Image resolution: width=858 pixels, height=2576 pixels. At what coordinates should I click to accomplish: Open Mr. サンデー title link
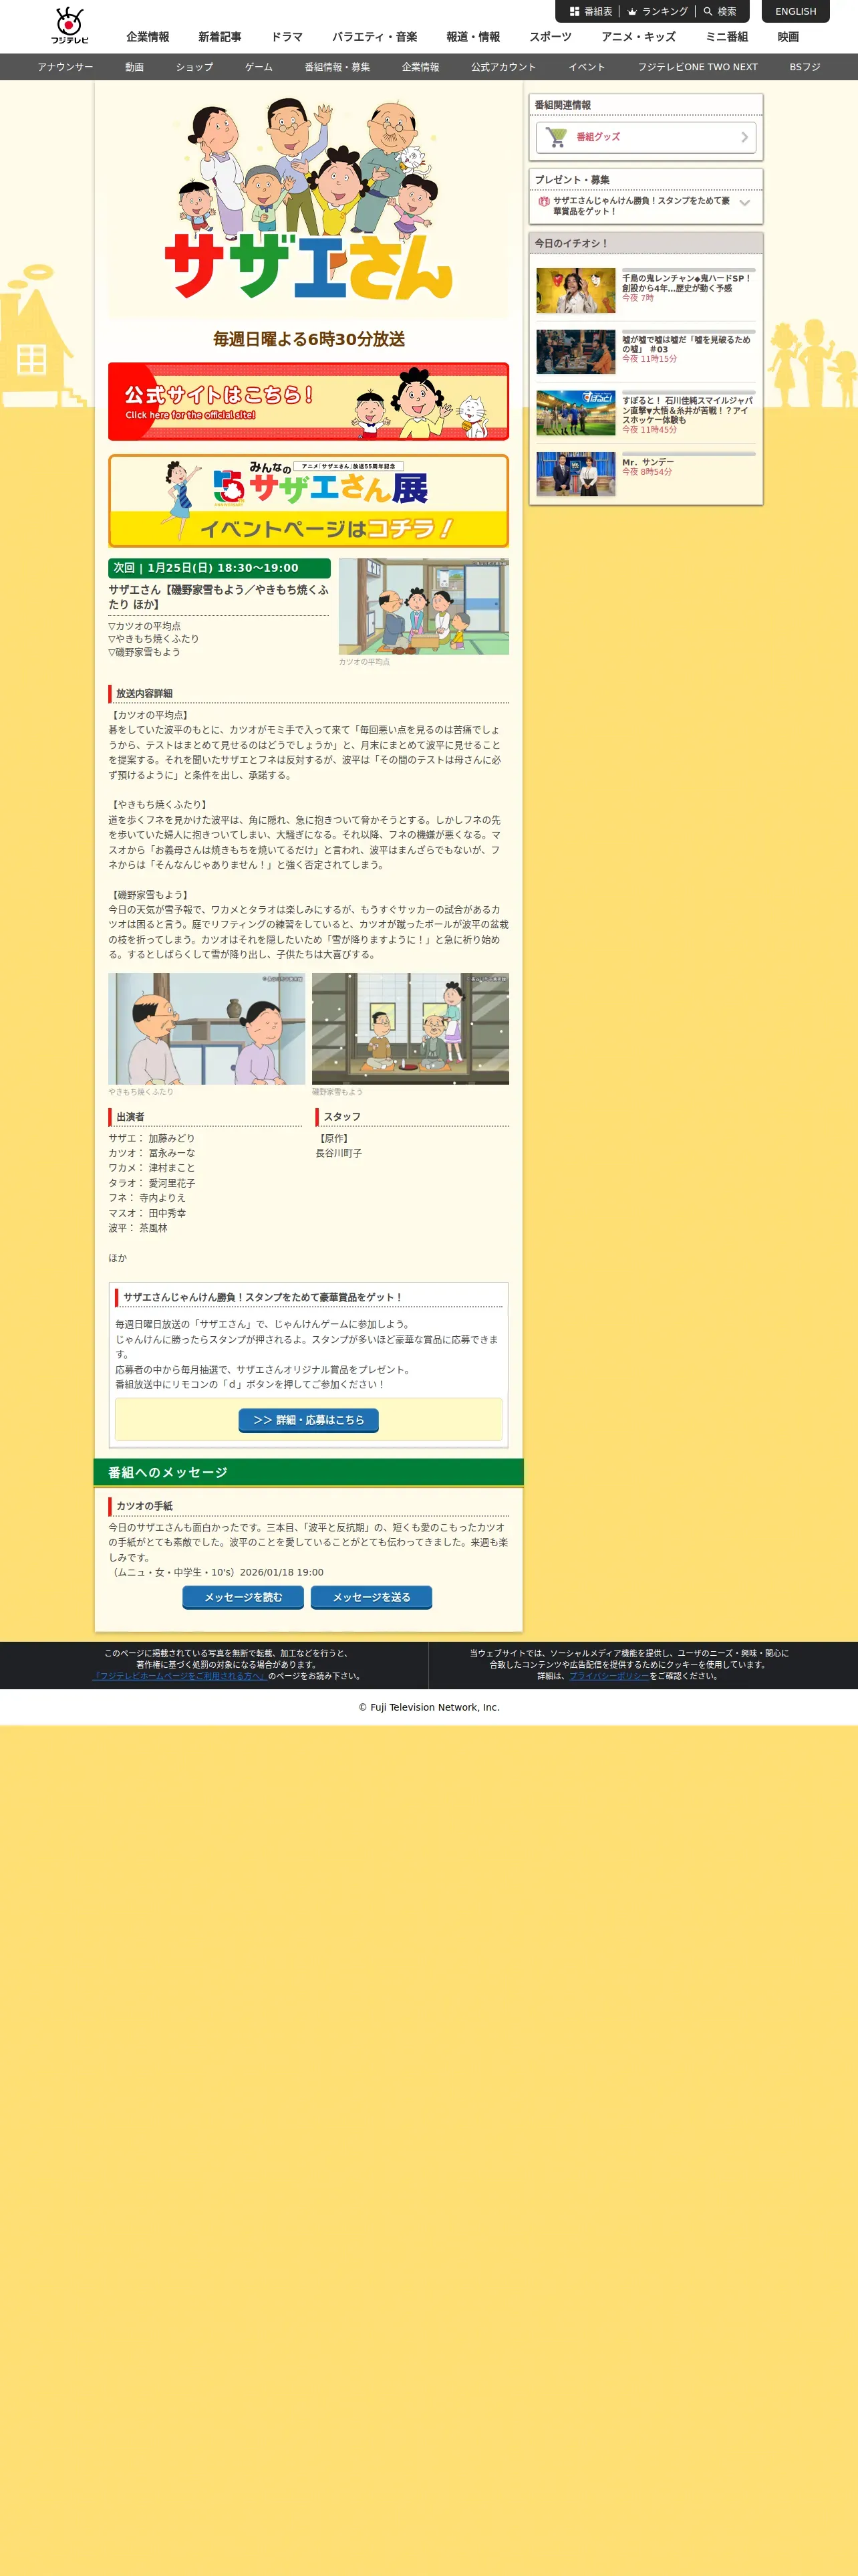(x=648, y=462)
